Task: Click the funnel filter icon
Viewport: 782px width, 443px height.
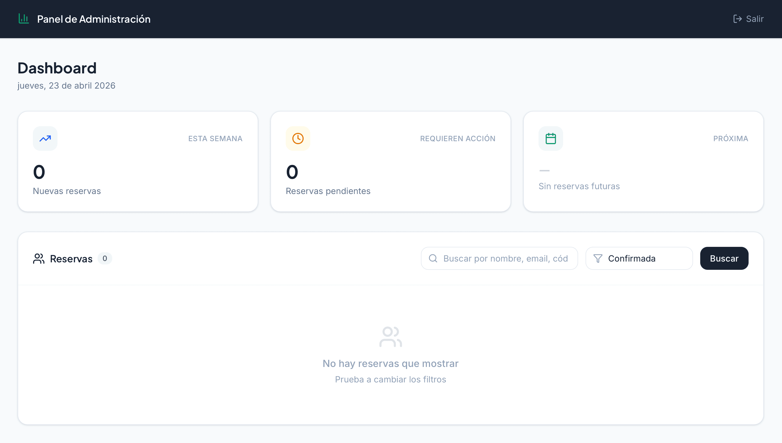Action: click(x=598, y=258)
